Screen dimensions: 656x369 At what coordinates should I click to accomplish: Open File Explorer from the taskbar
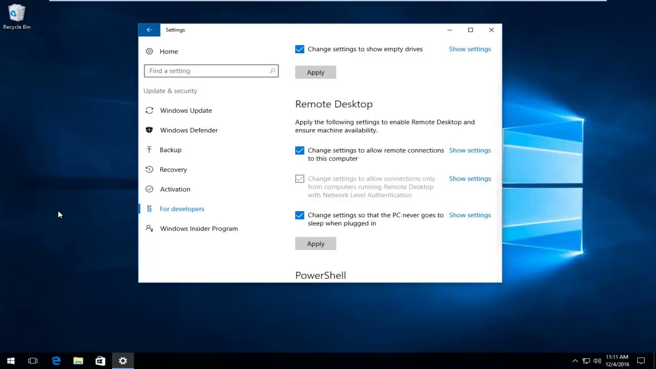point(78,361)
